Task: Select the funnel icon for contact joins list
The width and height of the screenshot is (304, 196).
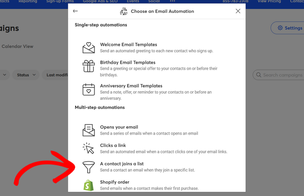Action: click(x=88, y=167)
